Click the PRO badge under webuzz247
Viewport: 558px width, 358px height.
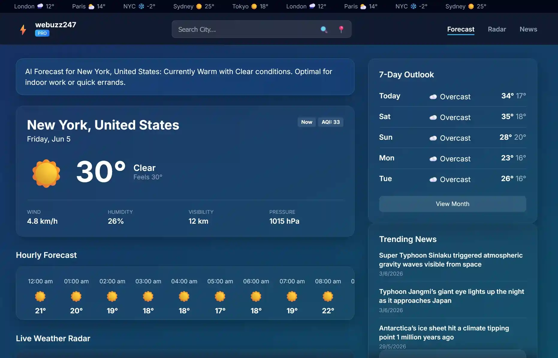coord(42,33)
